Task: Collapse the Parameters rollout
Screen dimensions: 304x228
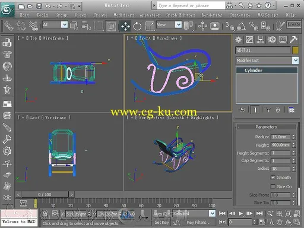Action: point(239,127)
